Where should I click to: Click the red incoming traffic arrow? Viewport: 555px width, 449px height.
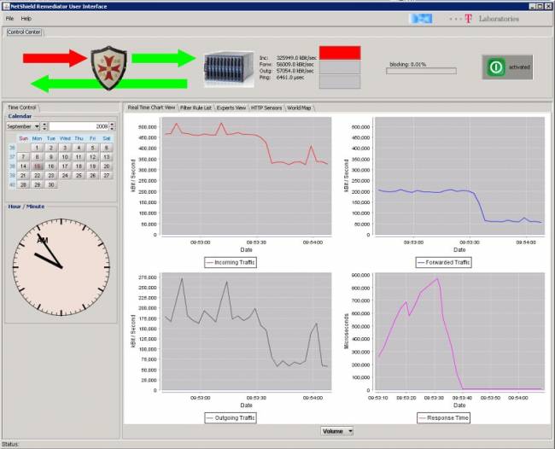55,58
